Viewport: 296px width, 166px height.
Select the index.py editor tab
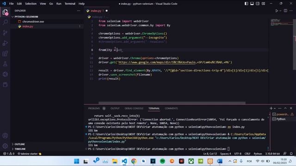point(97,11)
